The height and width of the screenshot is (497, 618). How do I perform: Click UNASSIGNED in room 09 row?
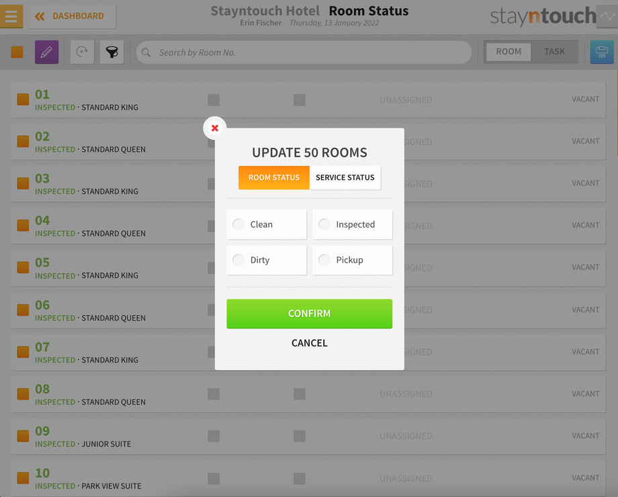pyautogui.click(x=406, y=437)
